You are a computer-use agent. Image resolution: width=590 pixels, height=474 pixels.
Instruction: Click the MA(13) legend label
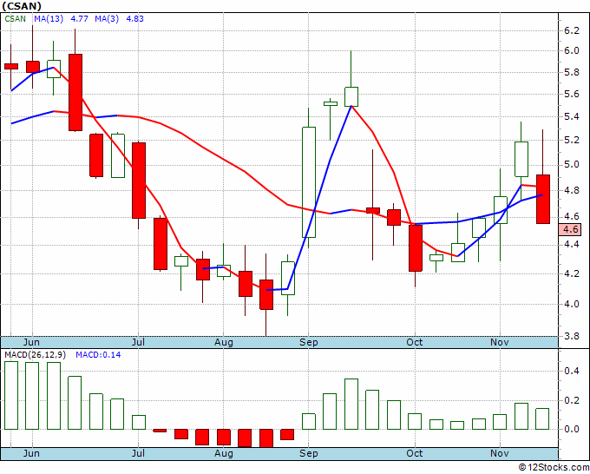click(49, 19)
